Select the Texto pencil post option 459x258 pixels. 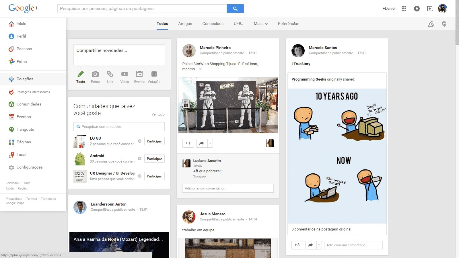click(81, 74)
